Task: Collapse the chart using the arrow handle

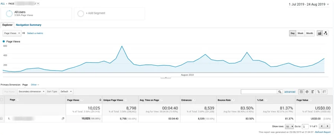Action: tap(166, 78)
